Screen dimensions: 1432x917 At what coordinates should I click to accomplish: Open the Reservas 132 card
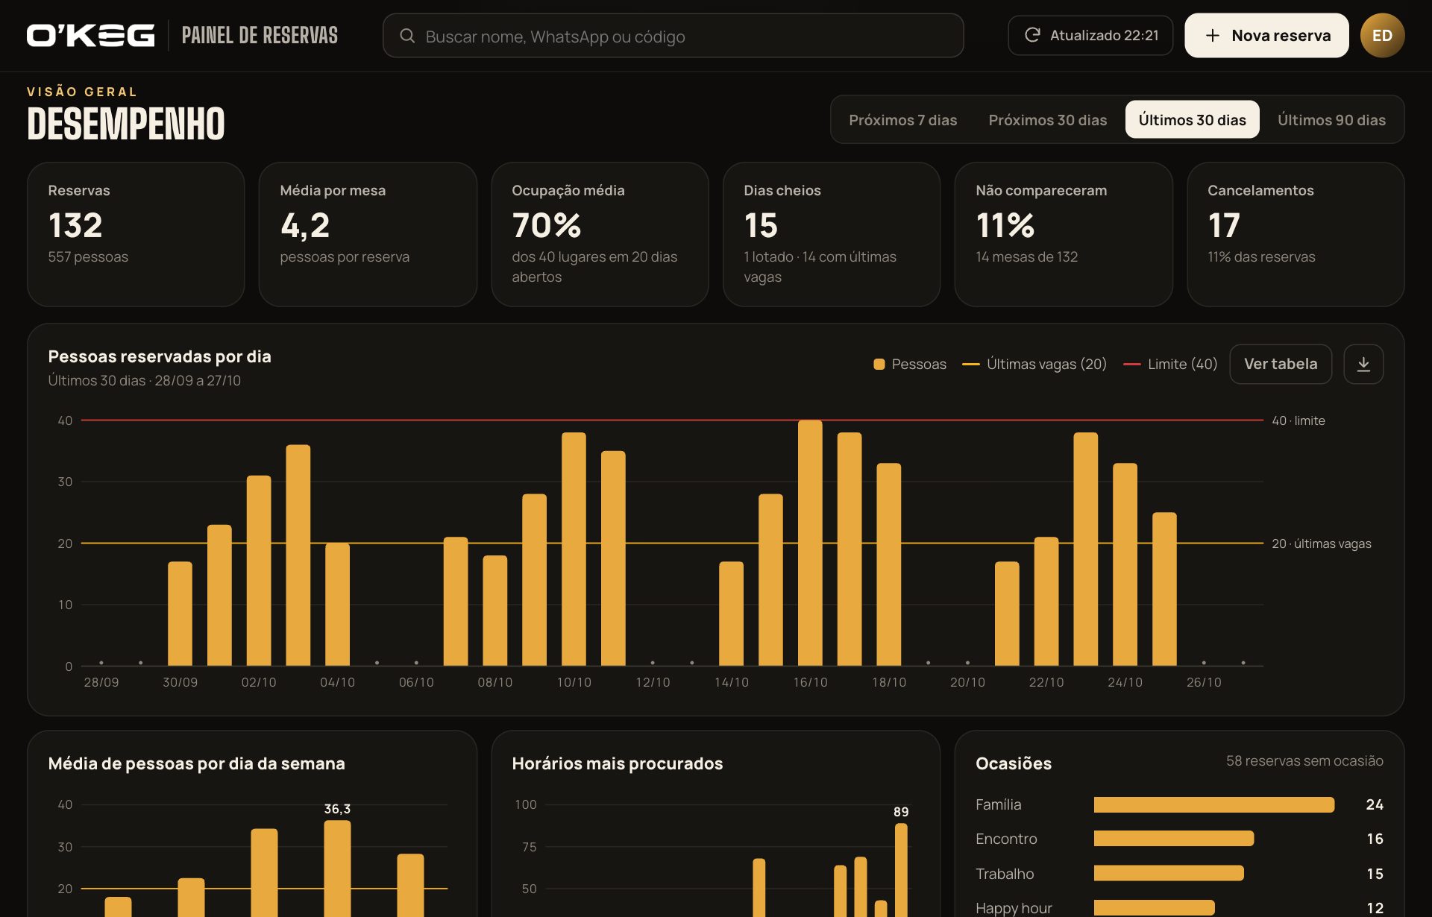[136, 234]
